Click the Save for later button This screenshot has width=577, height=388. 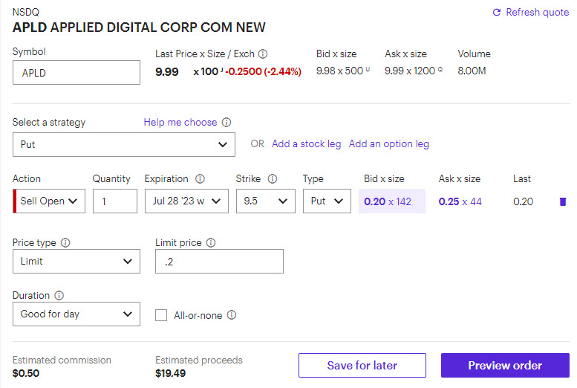coord(362,366)
